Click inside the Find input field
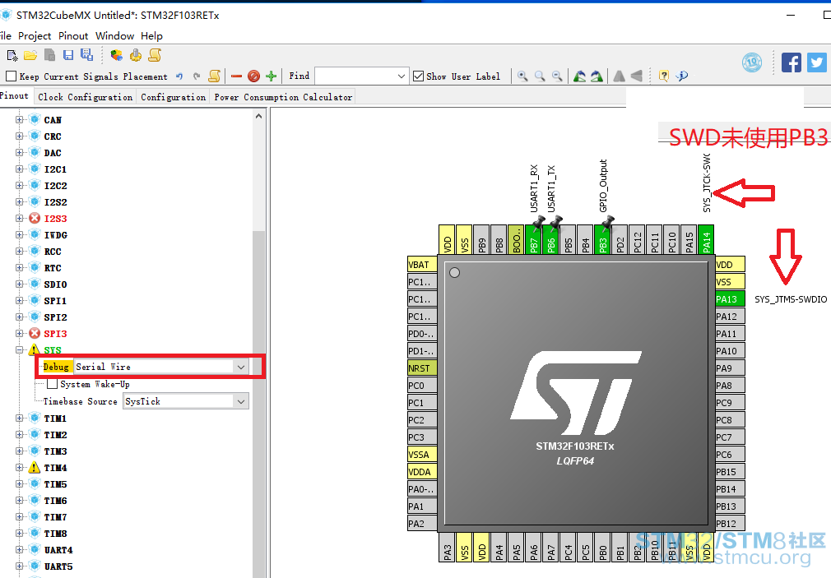Screen dimensions: 831x578 coord(355,76)
